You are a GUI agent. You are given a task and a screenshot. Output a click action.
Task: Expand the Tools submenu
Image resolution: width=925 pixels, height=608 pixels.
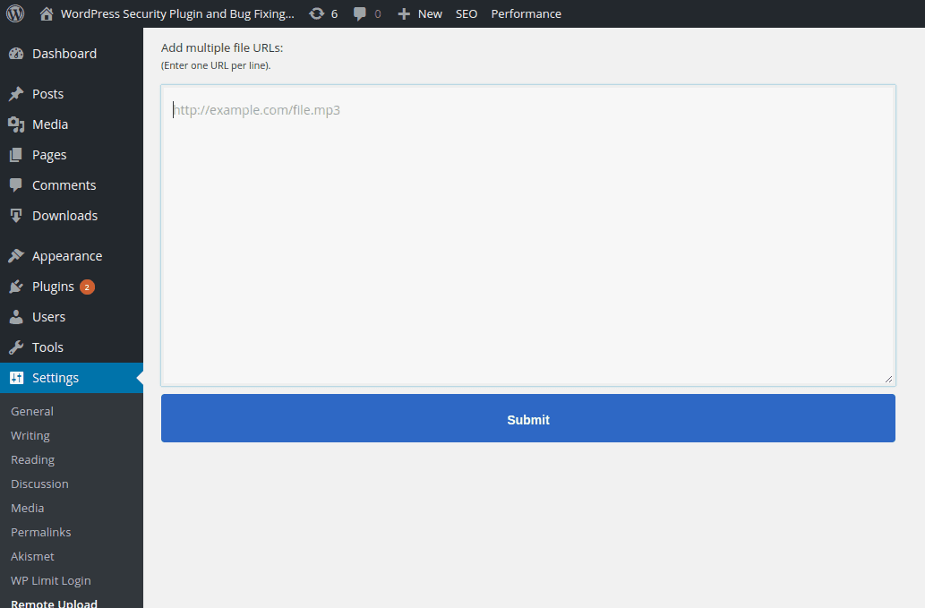[48, 347]
